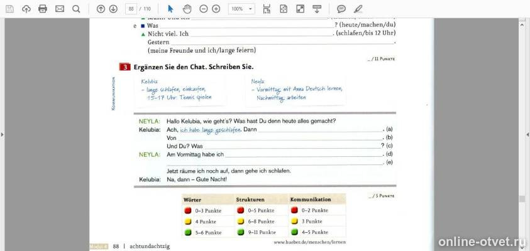Click the '5–6 Punkte' table cell
This screenshot has height=251, width=530.
coord(208,232)
